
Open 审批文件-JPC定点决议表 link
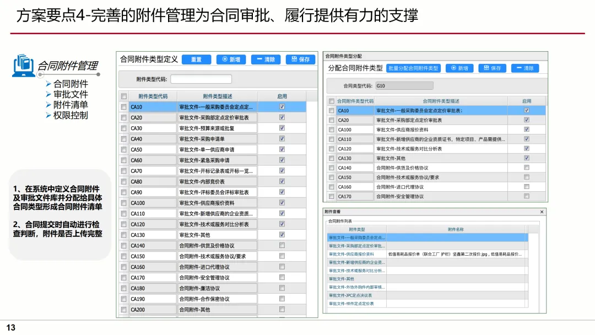(x=350, y=295)
